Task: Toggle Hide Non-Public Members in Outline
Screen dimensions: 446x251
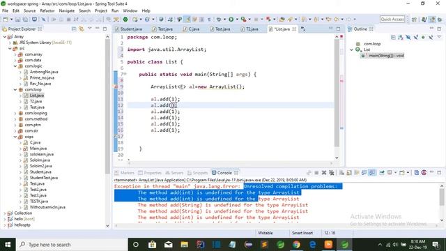Action: (x=423, y=37)
